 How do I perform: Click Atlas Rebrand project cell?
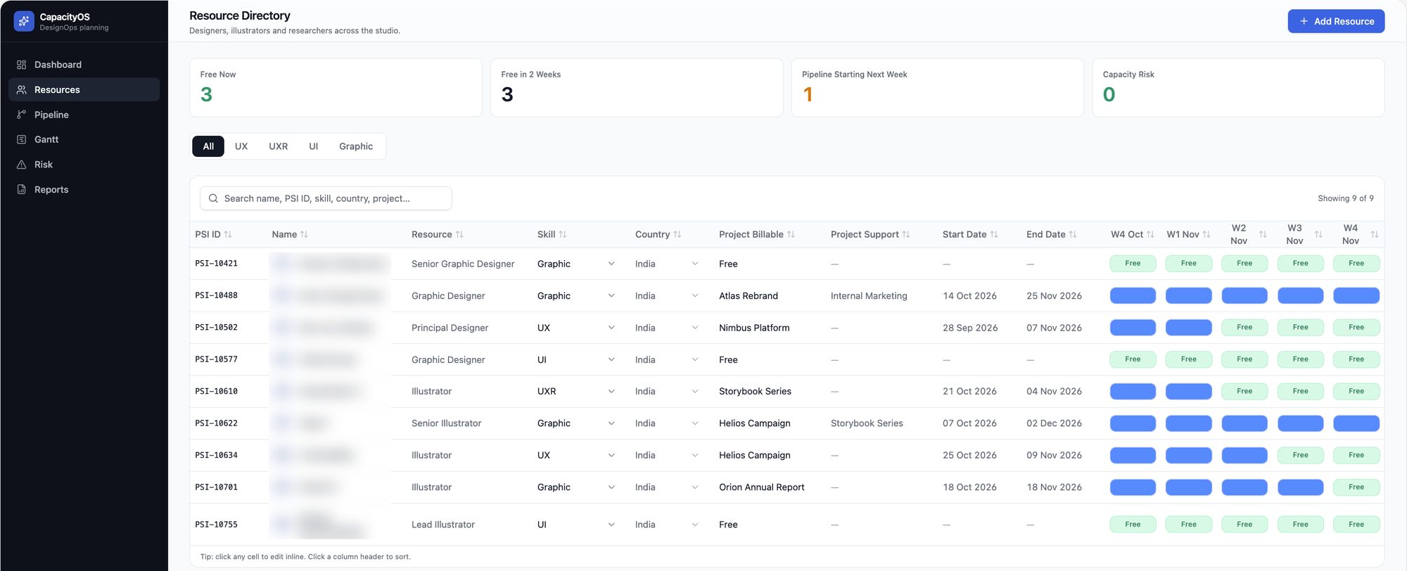tap(749, 296)
